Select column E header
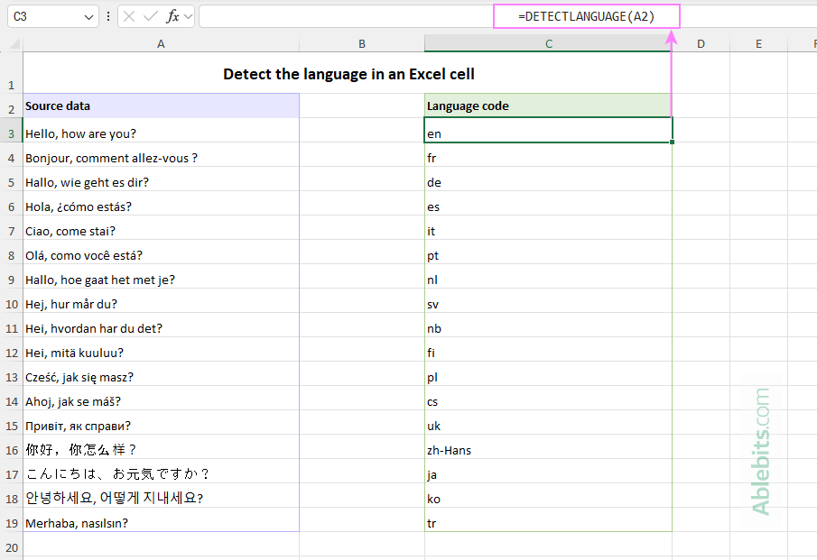 (758, 44)
